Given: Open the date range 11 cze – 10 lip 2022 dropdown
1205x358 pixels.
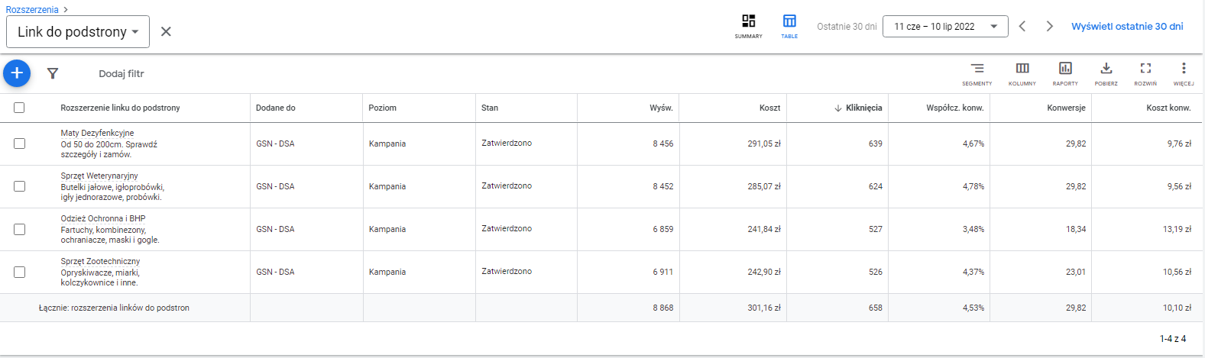Looking at the screenshot, I should click(944, 27).
